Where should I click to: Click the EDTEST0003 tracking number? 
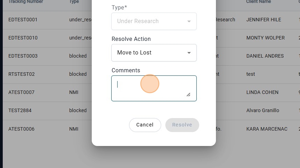[23, 56]
